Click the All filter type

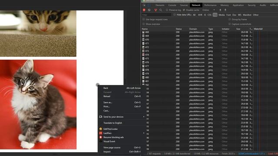194,15
